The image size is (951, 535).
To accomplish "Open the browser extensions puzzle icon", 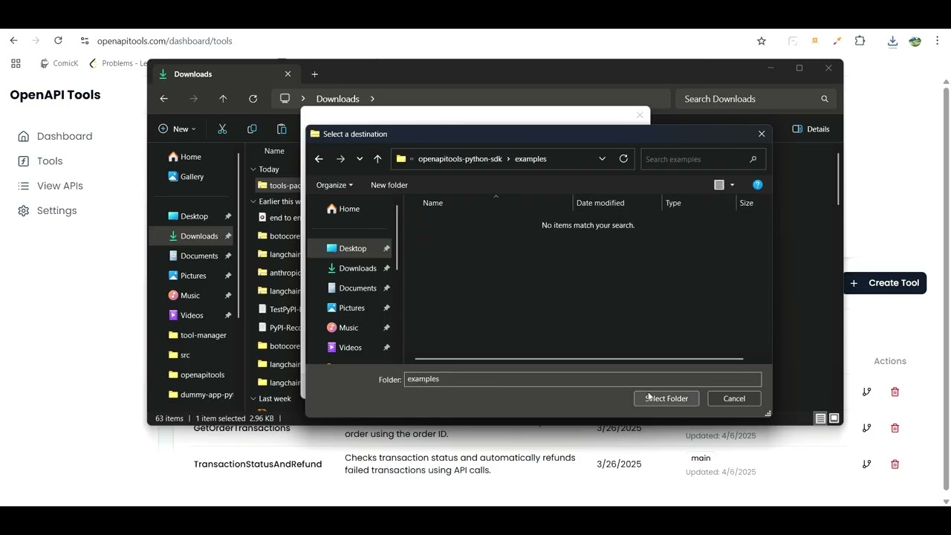I will (x=860, y=41).
